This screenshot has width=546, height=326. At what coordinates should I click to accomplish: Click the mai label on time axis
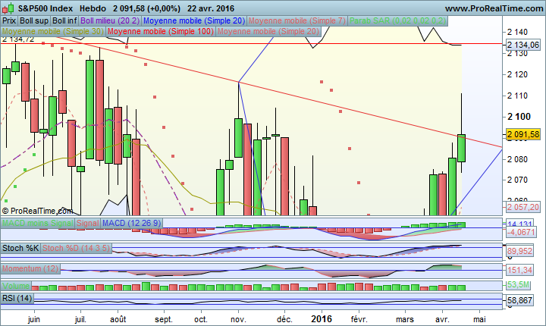click(x=479, y=319)
